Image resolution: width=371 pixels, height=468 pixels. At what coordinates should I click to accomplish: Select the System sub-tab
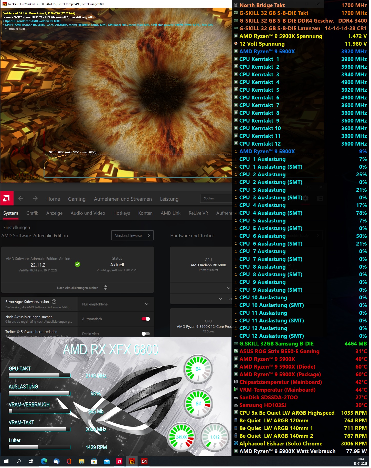click(11, 213)
